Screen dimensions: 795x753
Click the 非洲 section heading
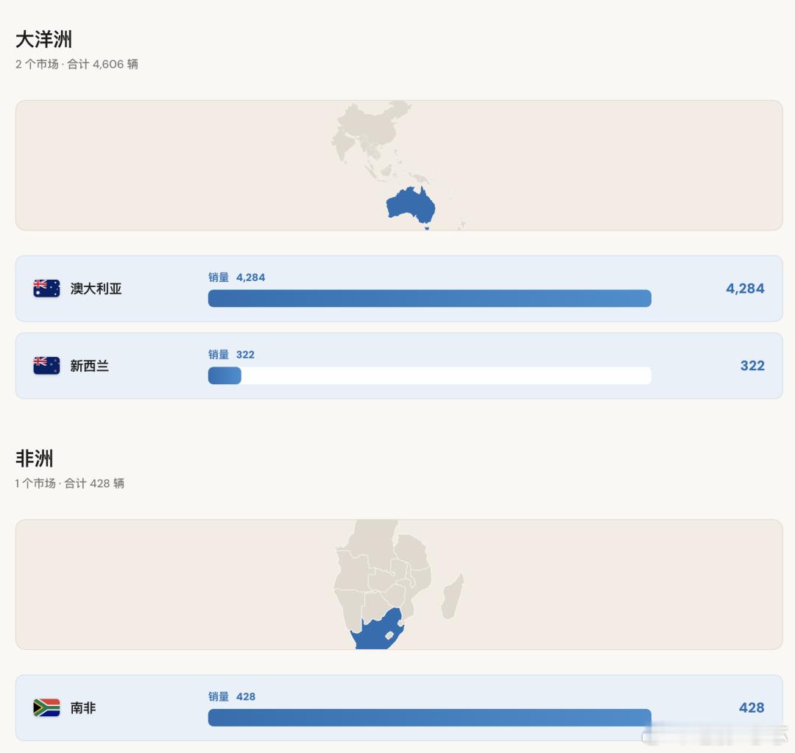click(x=35, y=459)
